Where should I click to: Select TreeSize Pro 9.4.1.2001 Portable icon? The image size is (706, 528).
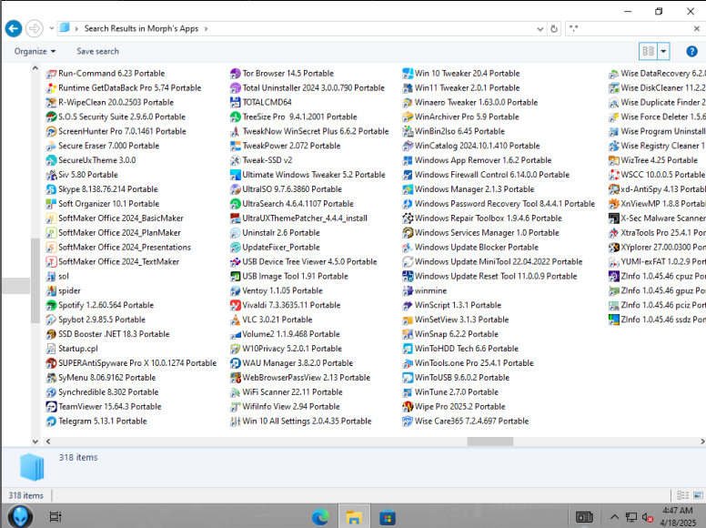click(x=235, y=117)
